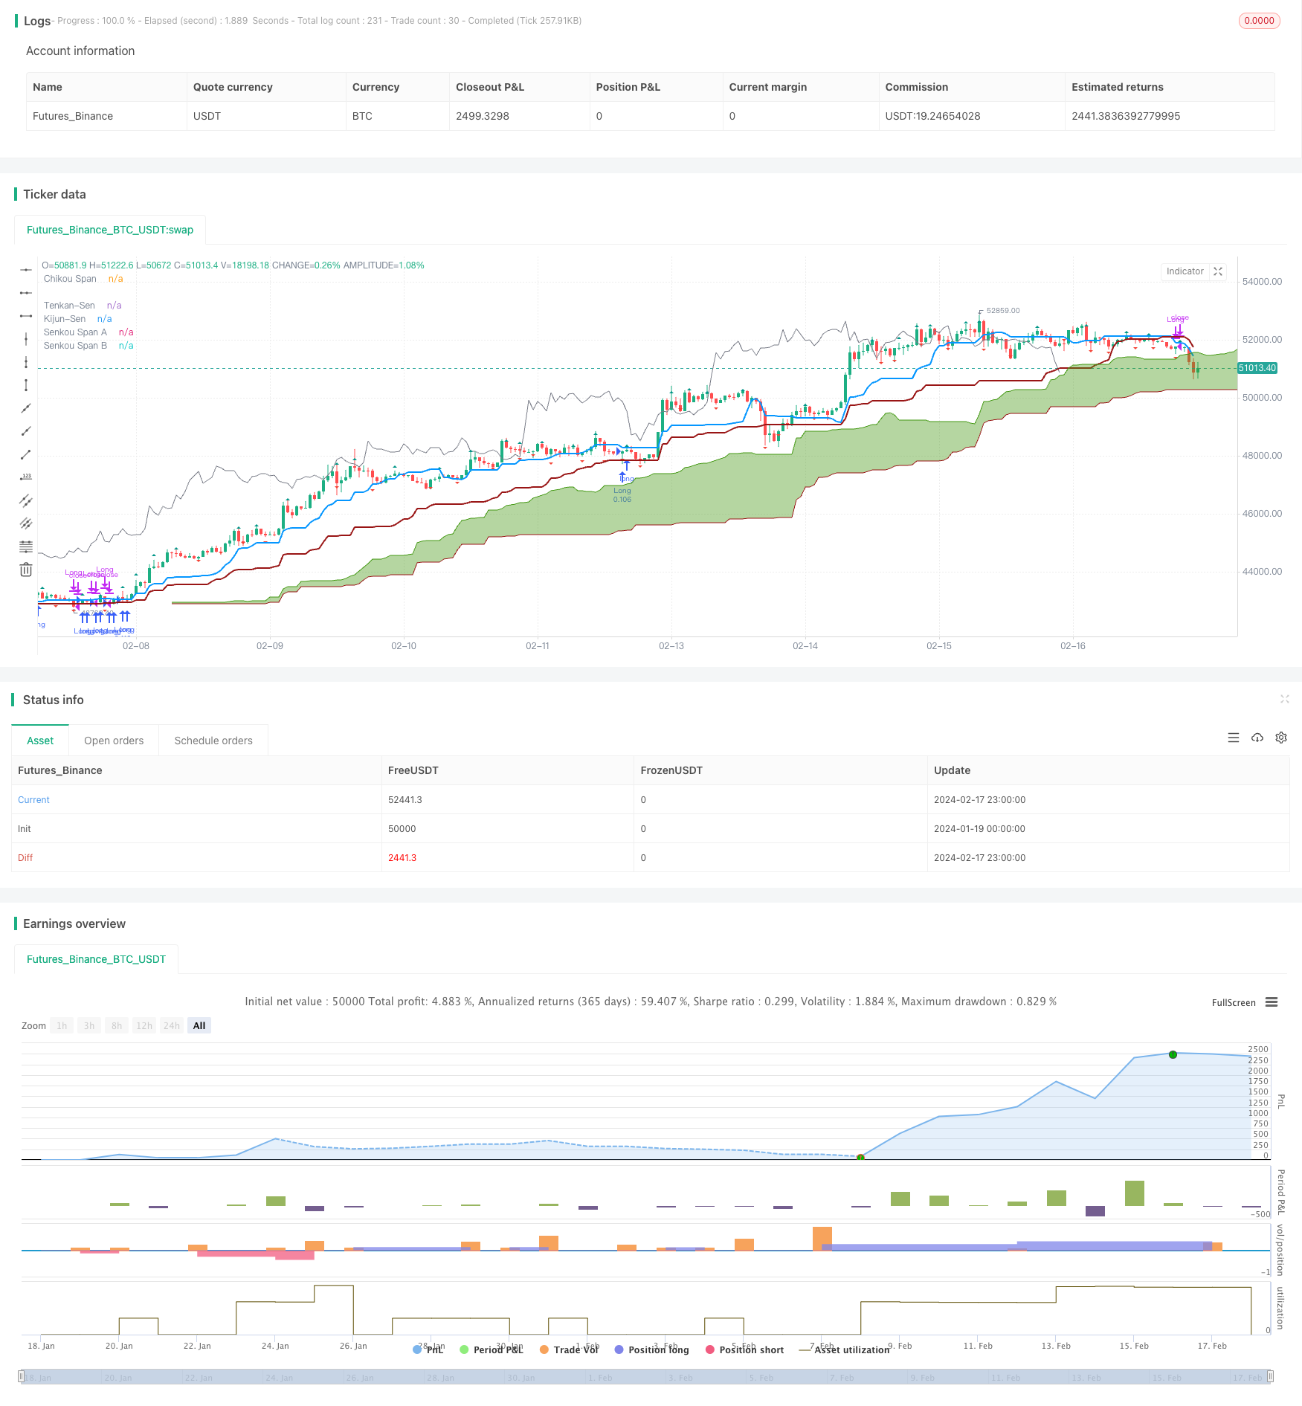The image size is (1302, 1406).
Task: Click the Tenkan-Sen legend label
Action: (69, 306)
